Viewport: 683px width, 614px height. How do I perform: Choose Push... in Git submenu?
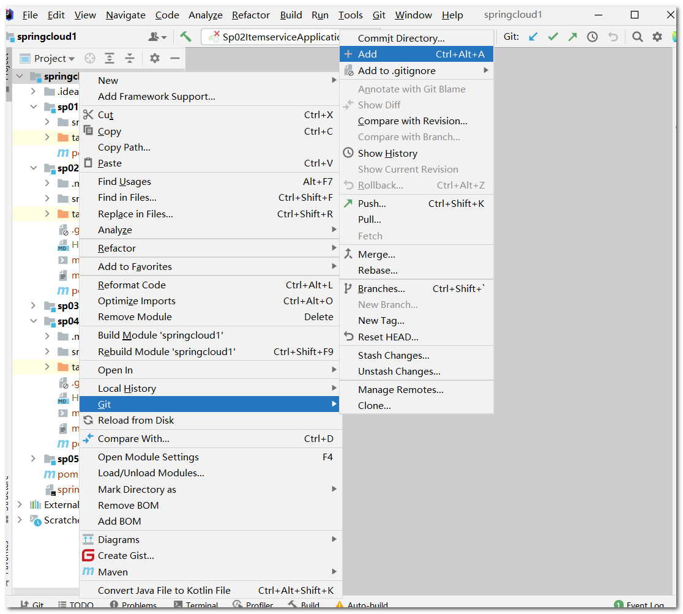click(416, 203)
